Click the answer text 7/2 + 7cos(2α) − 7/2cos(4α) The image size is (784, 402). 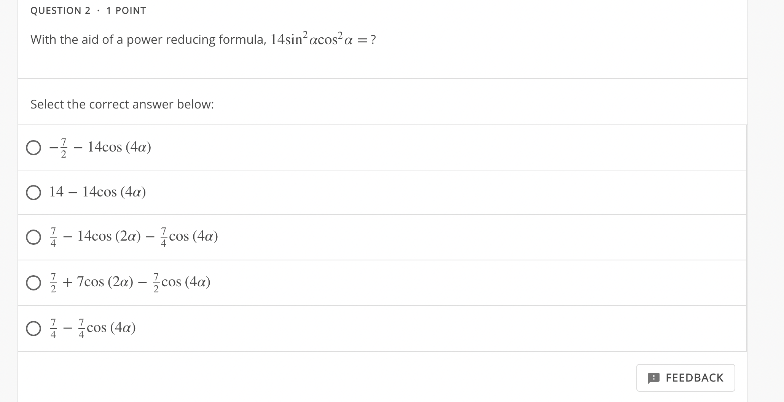tap(130, 282)
